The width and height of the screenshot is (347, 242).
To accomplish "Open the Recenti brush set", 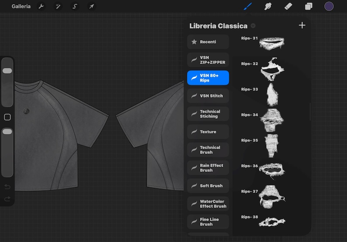I will (x=208, y=42).
